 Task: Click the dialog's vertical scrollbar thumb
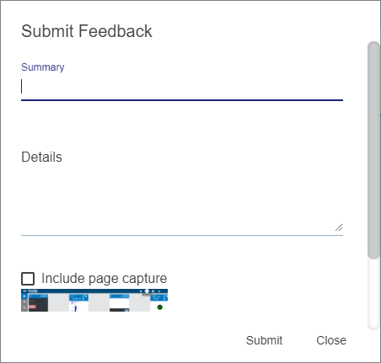373,150
